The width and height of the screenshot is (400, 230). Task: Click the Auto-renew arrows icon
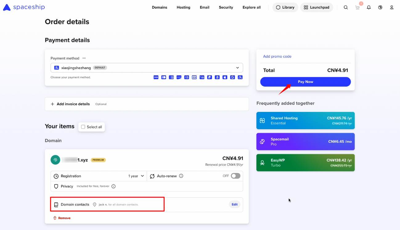tap(152, 176)
